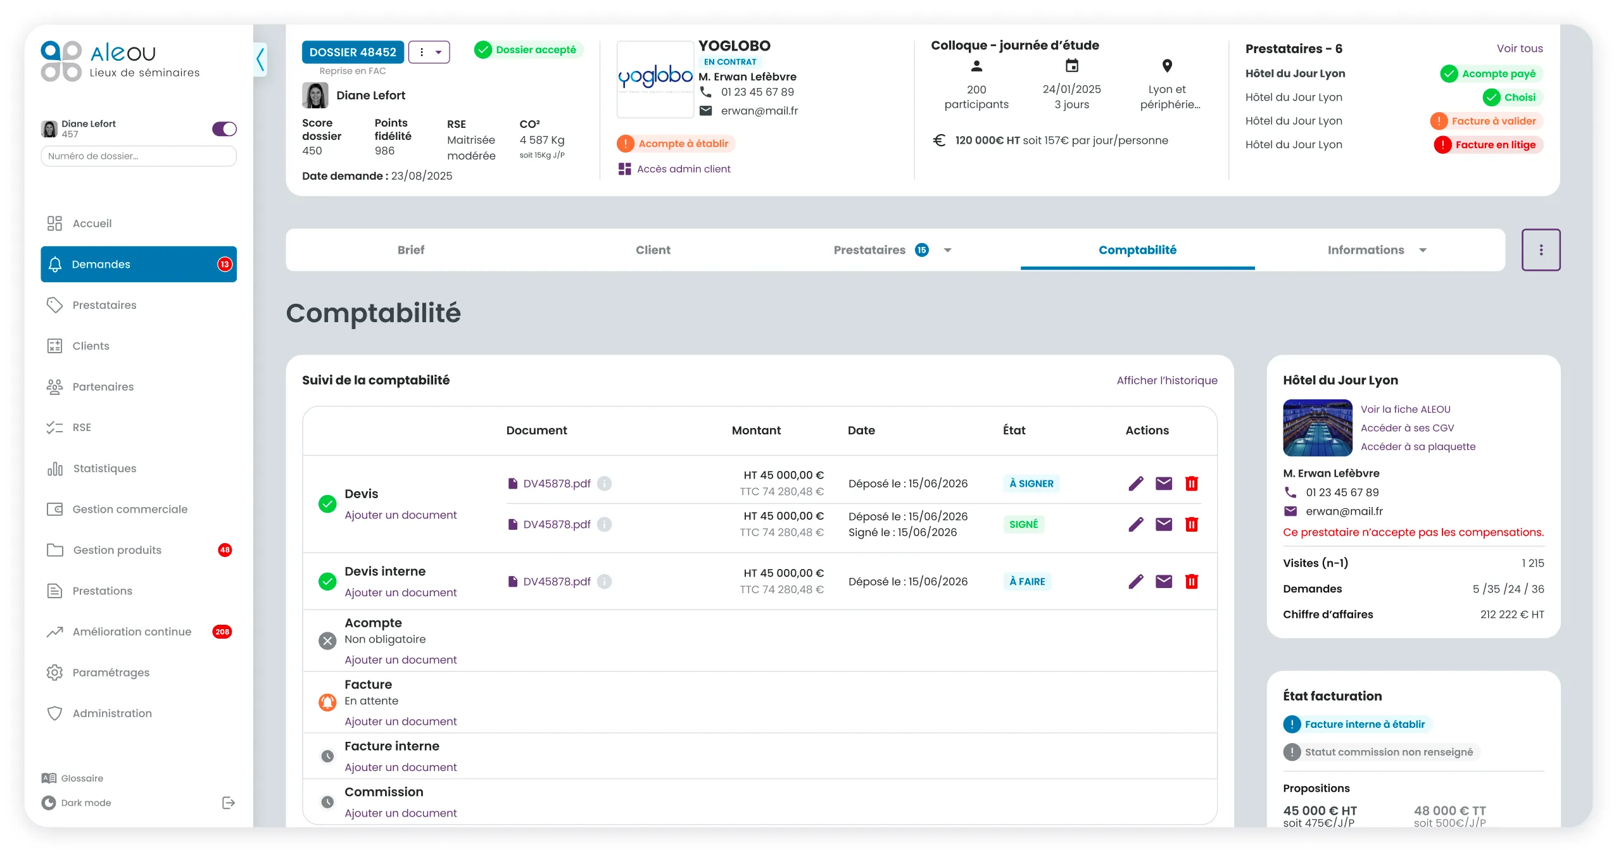Send the 'À signer' Devis by email
The width and height of the screenshot is (1621, 864).
pos(1164,484)
